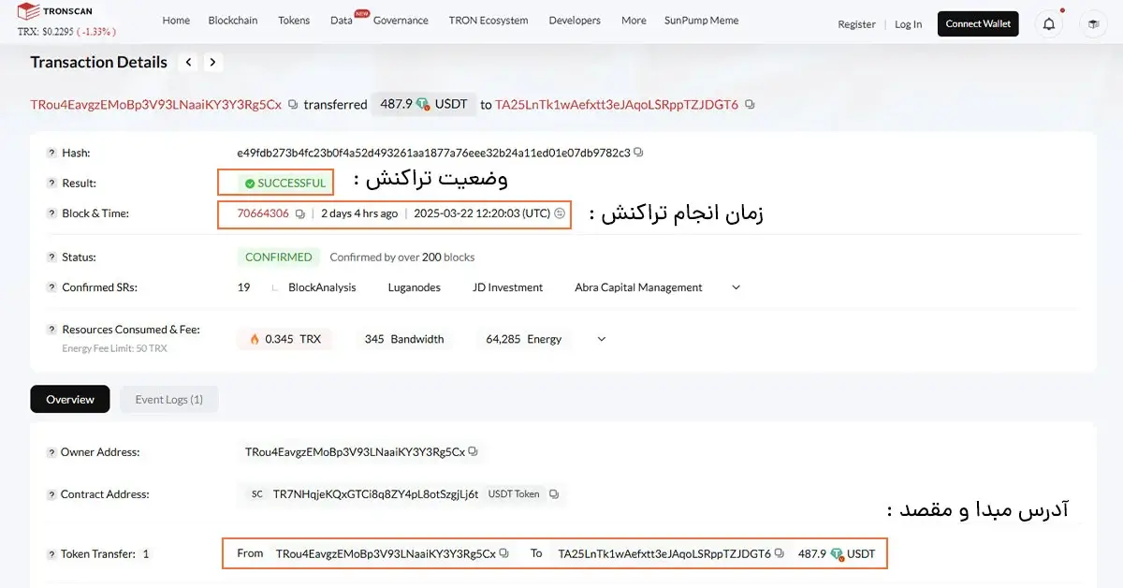
Task: Expand the resources consumed details chevron
Action: pos(601,339)
